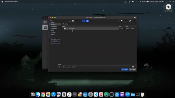Click the zoom out icon beside slider
175x98 pixels.
pyautogui.click(x=119, y=21)
